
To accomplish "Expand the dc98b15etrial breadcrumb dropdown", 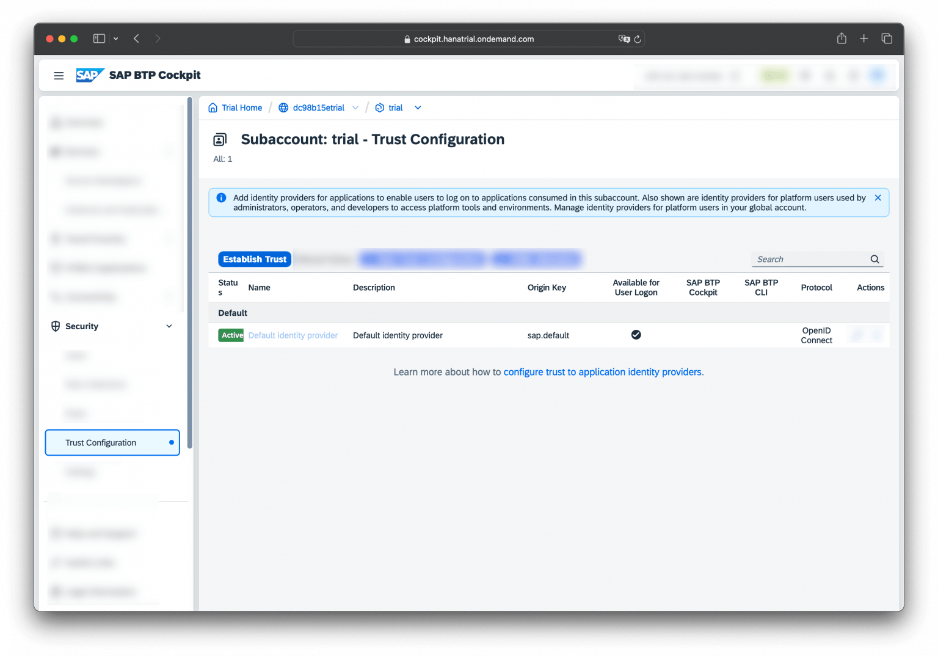I will tap(356, 108).
